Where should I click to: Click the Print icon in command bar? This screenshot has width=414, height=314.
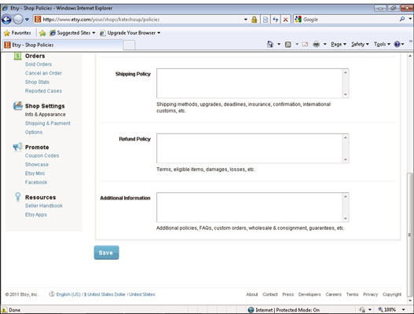pyautogui.click(x=316, y=44)
